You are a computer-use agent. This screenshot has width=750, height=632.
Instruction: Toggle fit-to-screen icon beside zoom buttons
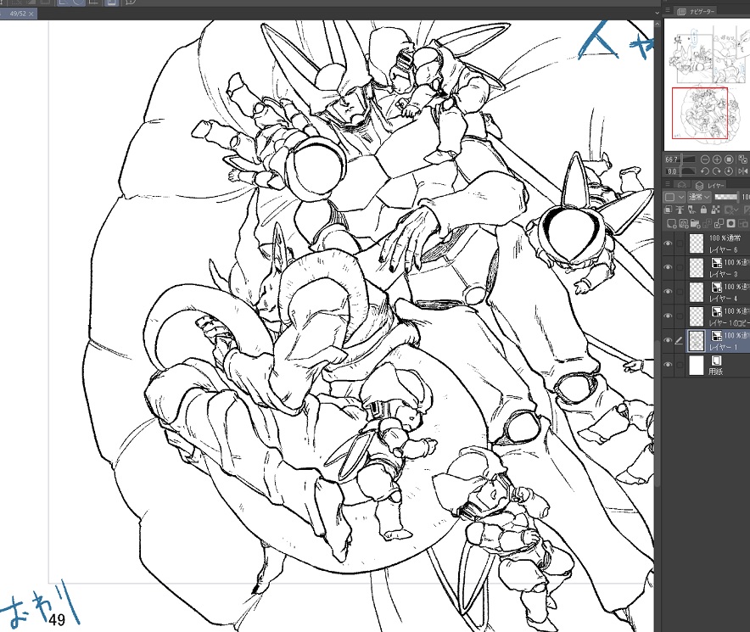(x=743, y=159)
